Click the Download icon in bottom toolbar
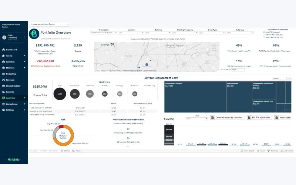Screen dimensions: 296x185 tap(269, 151)
